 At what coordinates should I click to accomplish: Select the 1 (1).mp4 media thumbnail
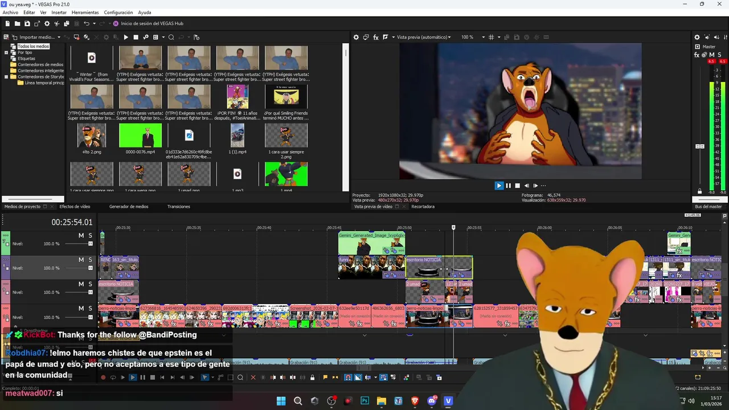point(237,136)
